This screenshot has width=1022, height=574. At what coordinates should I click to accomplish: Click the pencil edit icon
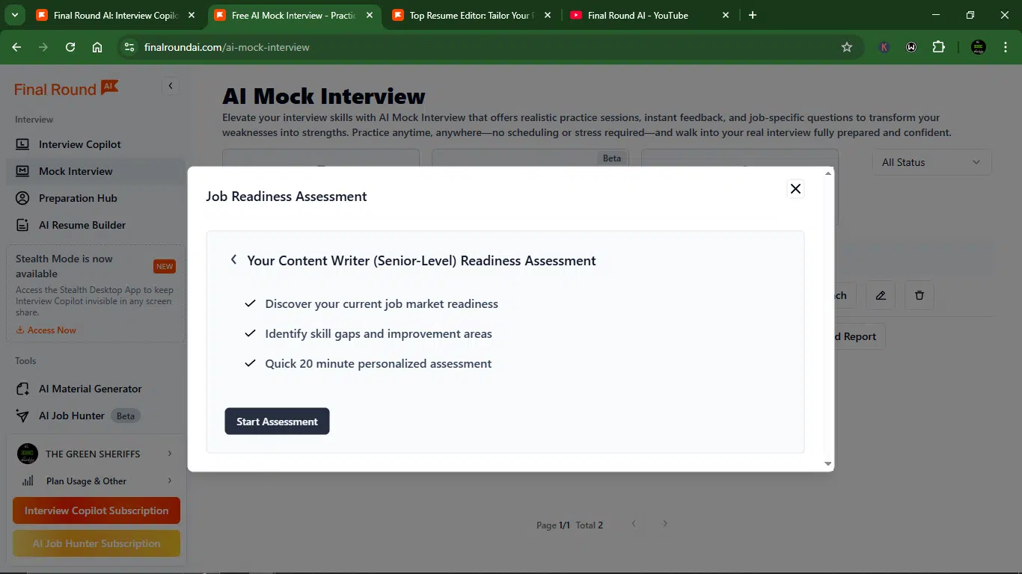pyautogui.click(x=881, y=295)
